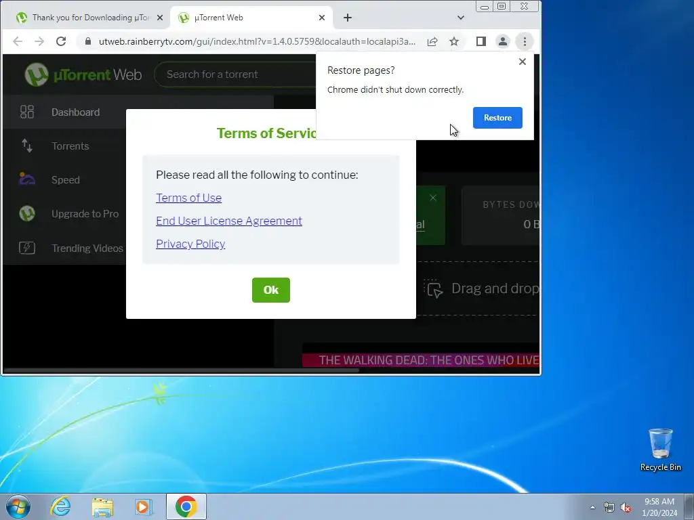Click the Dashboard grid icon
The image size is (694, 520).
[x=27, y=112]
